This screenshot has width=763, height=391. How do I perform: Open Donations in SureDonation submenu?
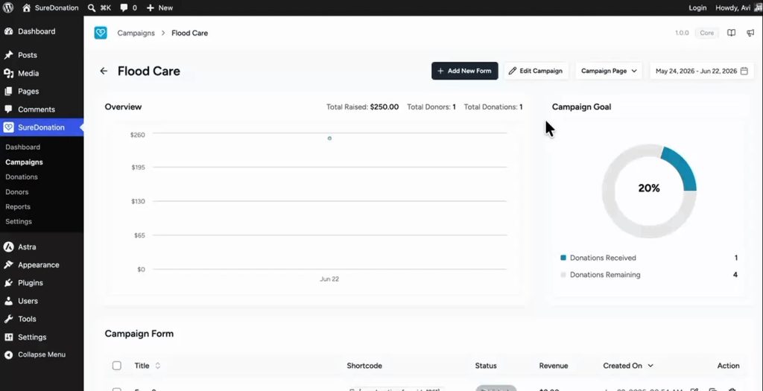22,177
